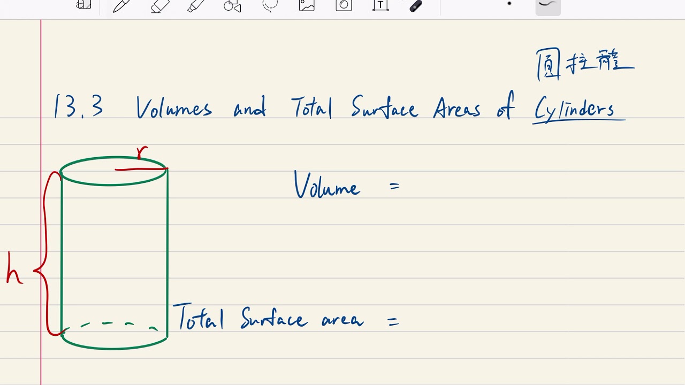Select the Lasso selection tool
This screenshot has width=685, height=385.
coord(270,5)
